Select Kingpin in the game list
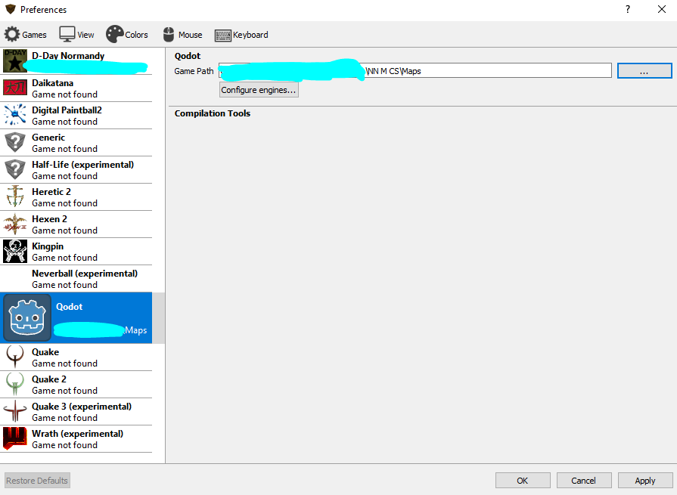 [x=76, y=252]
